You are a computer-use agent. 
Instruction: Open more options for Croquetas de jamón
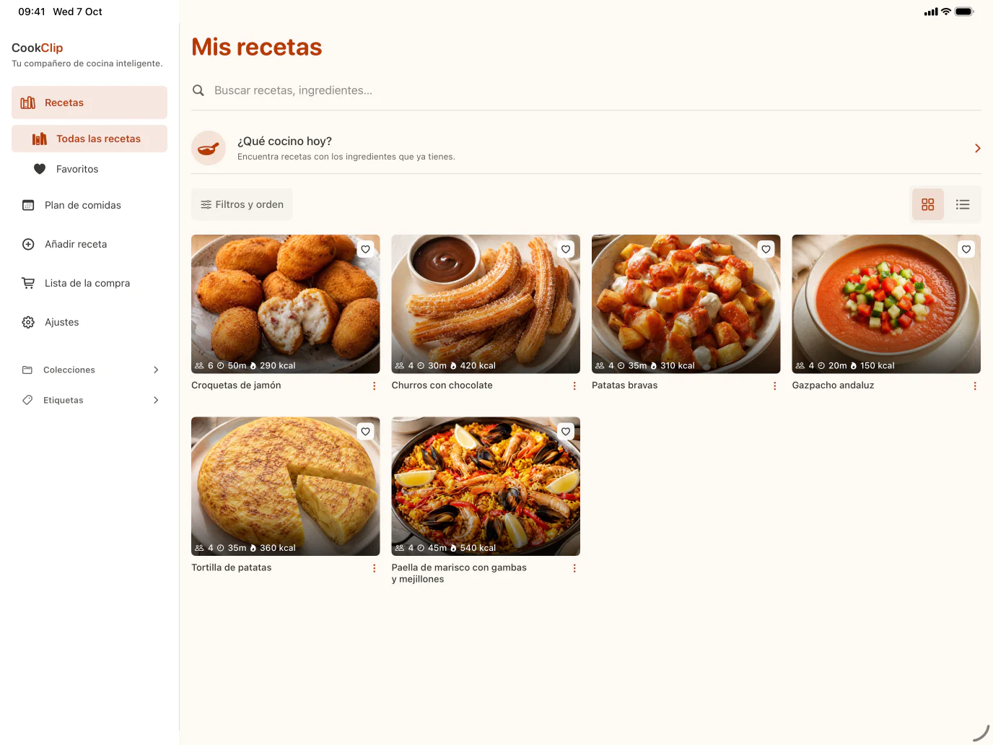[375, 386]
